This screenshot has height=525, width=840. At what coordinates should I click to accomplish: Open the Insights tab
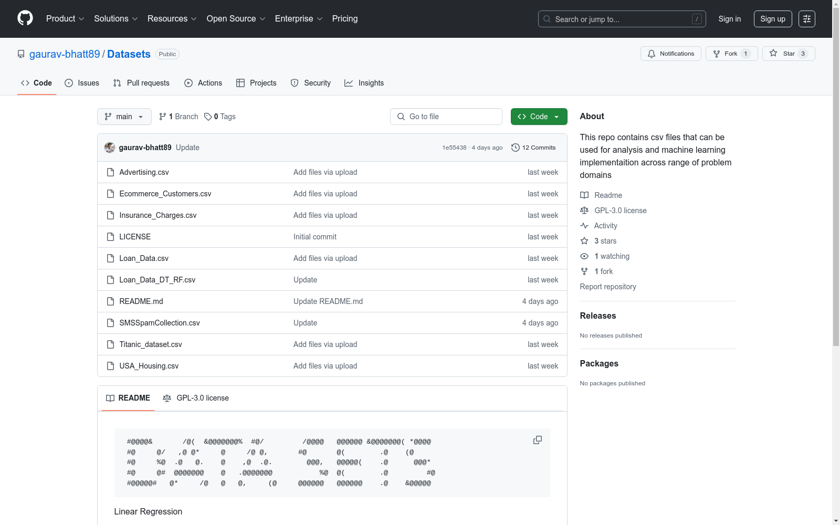364,83
